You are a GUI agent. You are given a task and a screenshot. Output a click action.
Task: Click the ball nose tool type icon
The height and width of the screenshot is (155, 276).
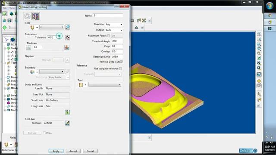[x=32, y=27]
